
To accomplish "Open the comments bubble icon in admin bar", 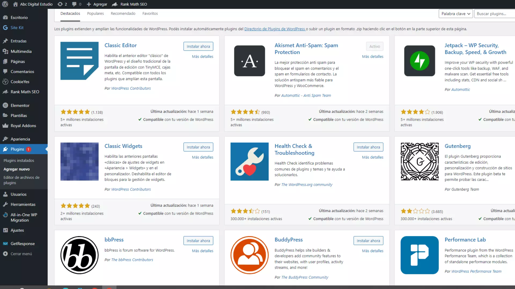I will 74,4.
